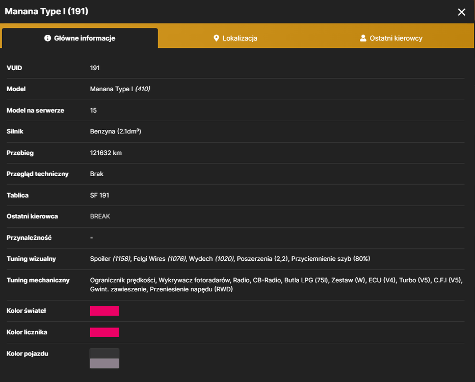475x382 pixels.
Task: Click the Kolor świateł pink swatch
Action: (x=104, y=311)
